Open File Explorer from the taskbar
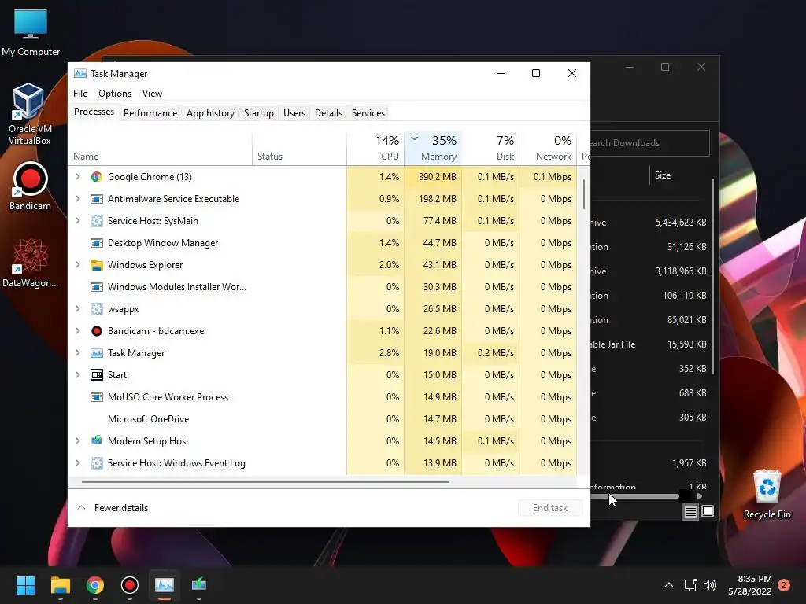806x604 pixels. [x=60, y=585]
